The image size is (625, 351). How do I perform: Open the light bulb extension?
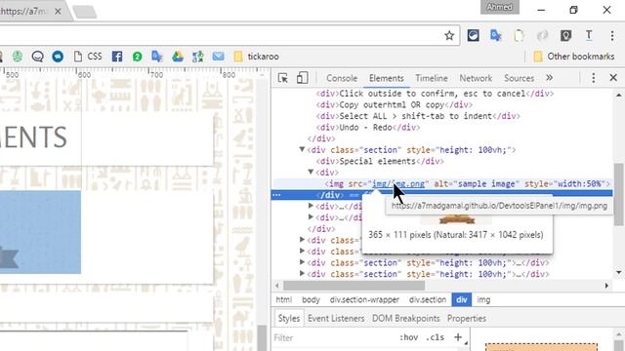tap(565, 36)
